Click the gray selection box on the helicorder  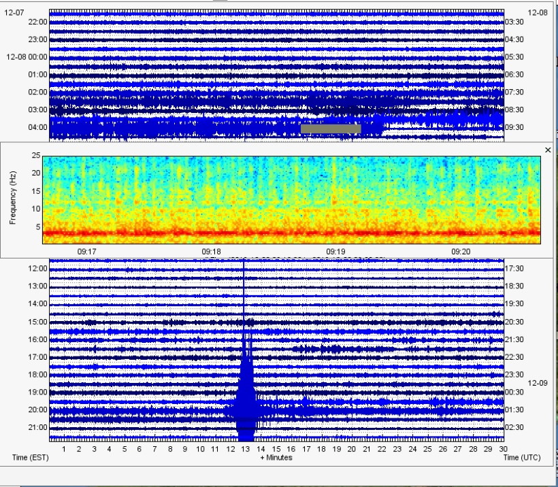[x=330, y=129]
